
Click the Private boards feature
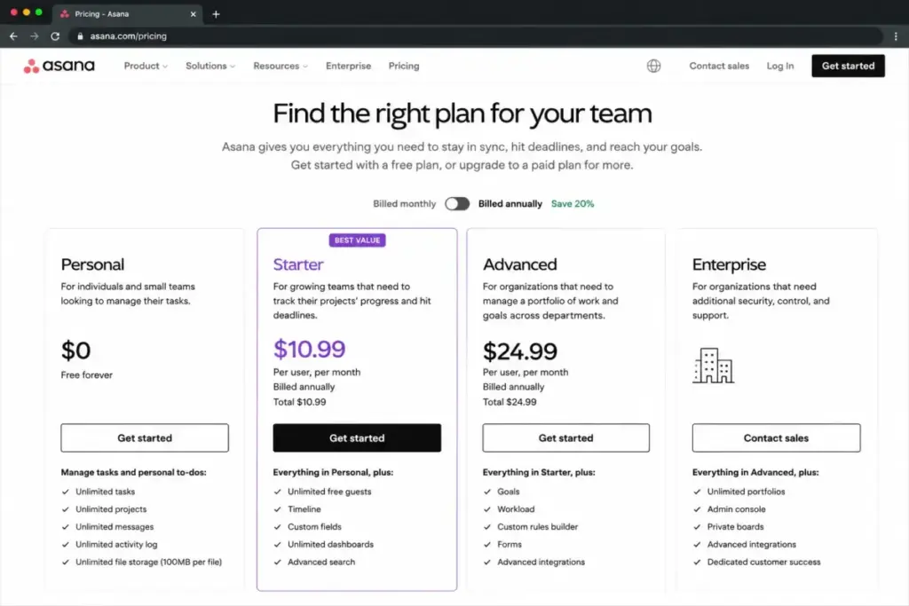735,527
